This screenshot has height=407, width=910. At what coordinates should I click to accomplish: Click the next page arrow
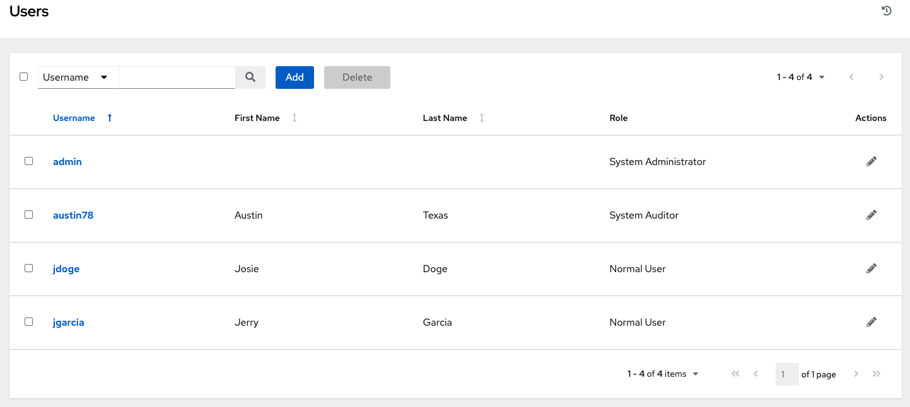pyautogui.click(x=881, y=76)
